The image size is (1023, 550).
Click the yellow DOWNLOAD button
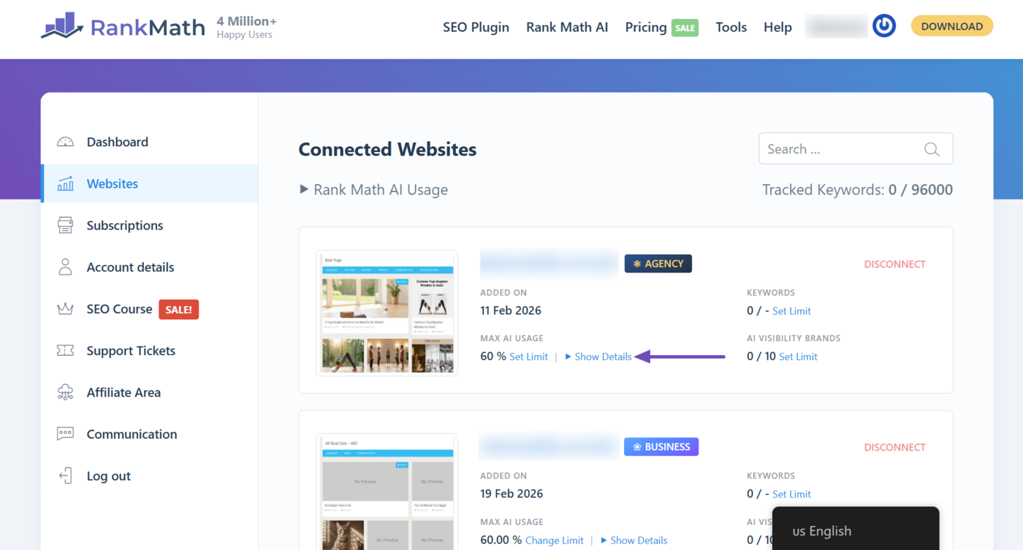tap(952, 26)
